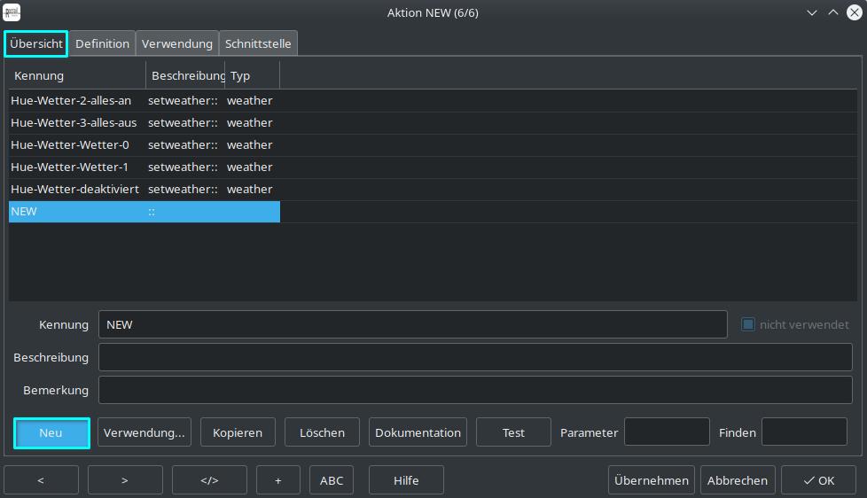Select the Hue-Wetter-2-alles-an row

[x=71, y=100]
